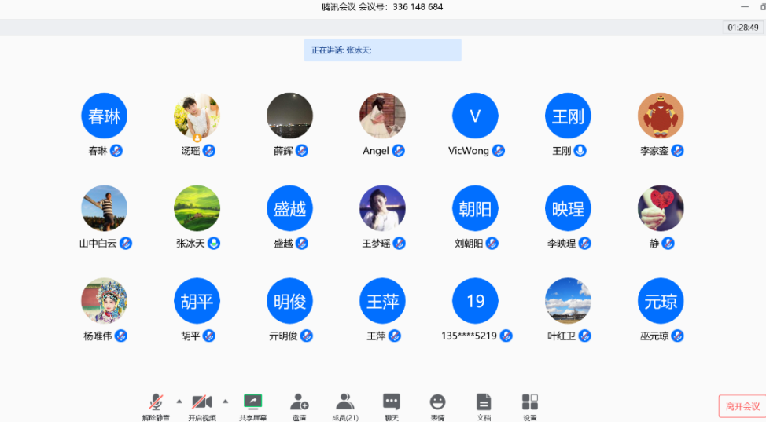
Task: Click the red leave meeting button
Action: [x=742, y=406]
